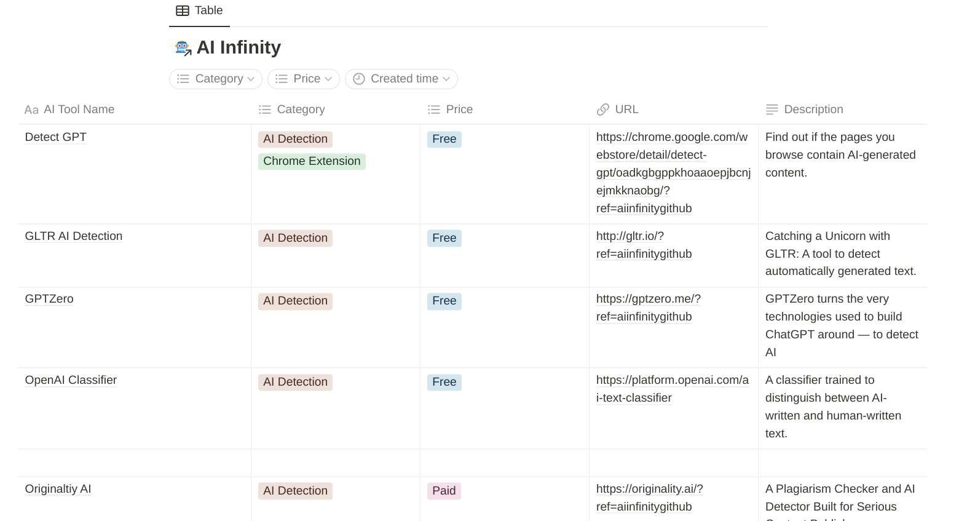Viewport: 959px width, 521px height.
Task: Open the Price filter dropdown
Action: (303, 79)
